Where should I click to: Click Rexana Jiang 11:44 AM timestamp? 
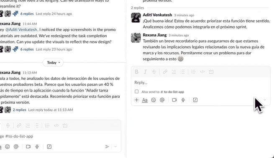point(30,24)
